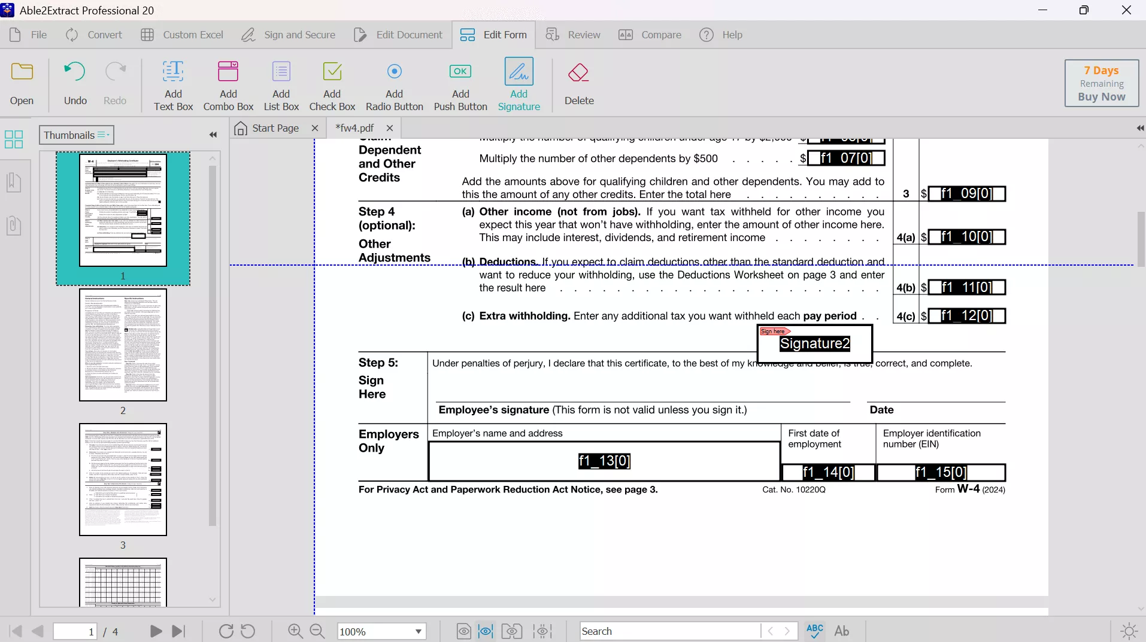Click the Delete button on the ribbon
The height and width of the screenshot is (642, 1146).
tap(578, 84)
